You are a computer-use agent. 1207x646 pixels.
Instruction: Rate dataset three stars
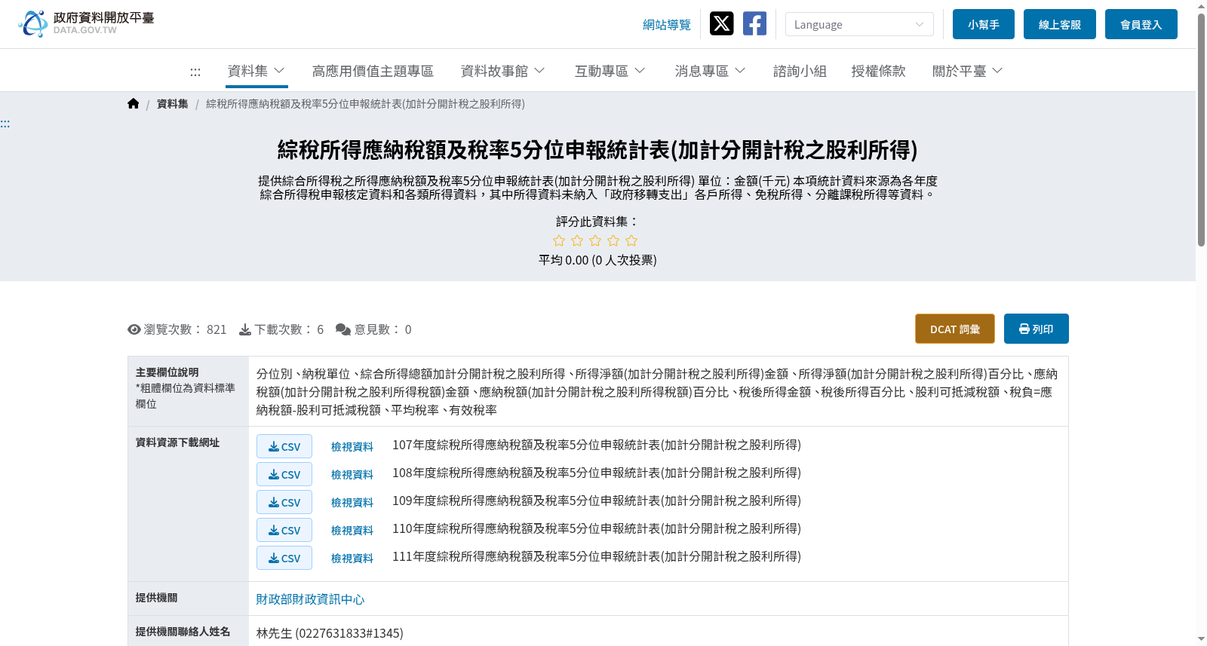595,240
